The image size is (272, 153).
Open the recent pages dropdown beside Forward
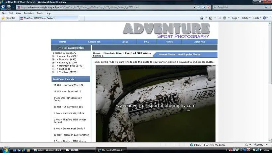13,7
